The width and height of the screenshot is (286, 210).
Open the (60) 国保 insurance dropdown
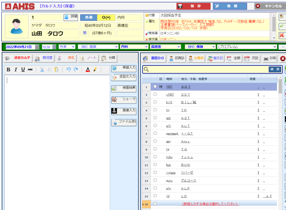tap(98, 47)
